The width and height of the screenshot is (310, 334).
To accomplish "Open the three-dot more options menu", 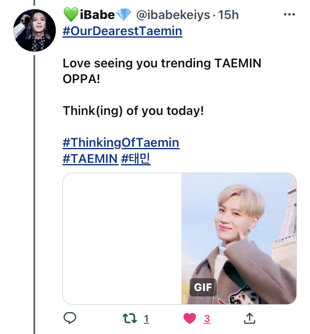I will tap(289, 14).
